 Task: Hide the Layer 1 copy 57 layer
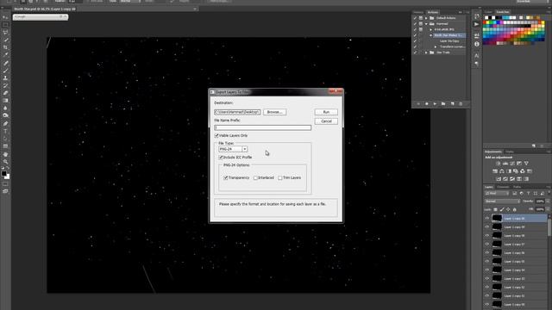tap(487, 245)
